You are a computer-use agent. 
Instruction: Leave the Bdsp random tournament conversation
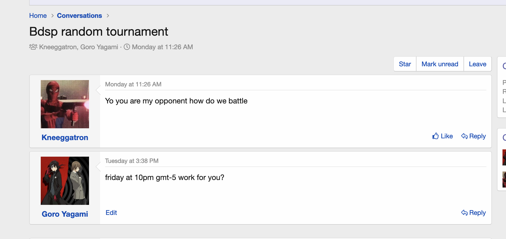point(477,64)
